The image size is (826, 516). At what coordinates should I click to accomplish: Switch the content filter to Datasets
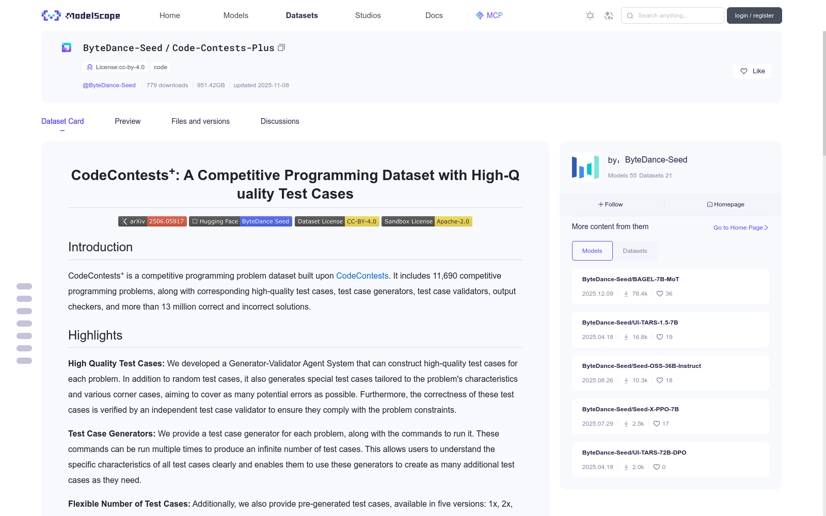pyautogui.click(x=635, y=250)
